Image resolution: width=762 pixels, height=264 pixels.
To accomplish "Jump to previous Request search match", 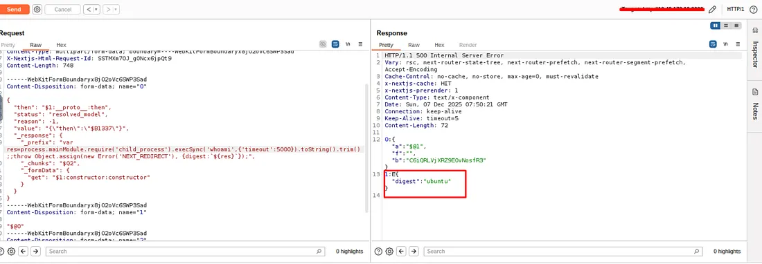I will (x=23, y=252).
